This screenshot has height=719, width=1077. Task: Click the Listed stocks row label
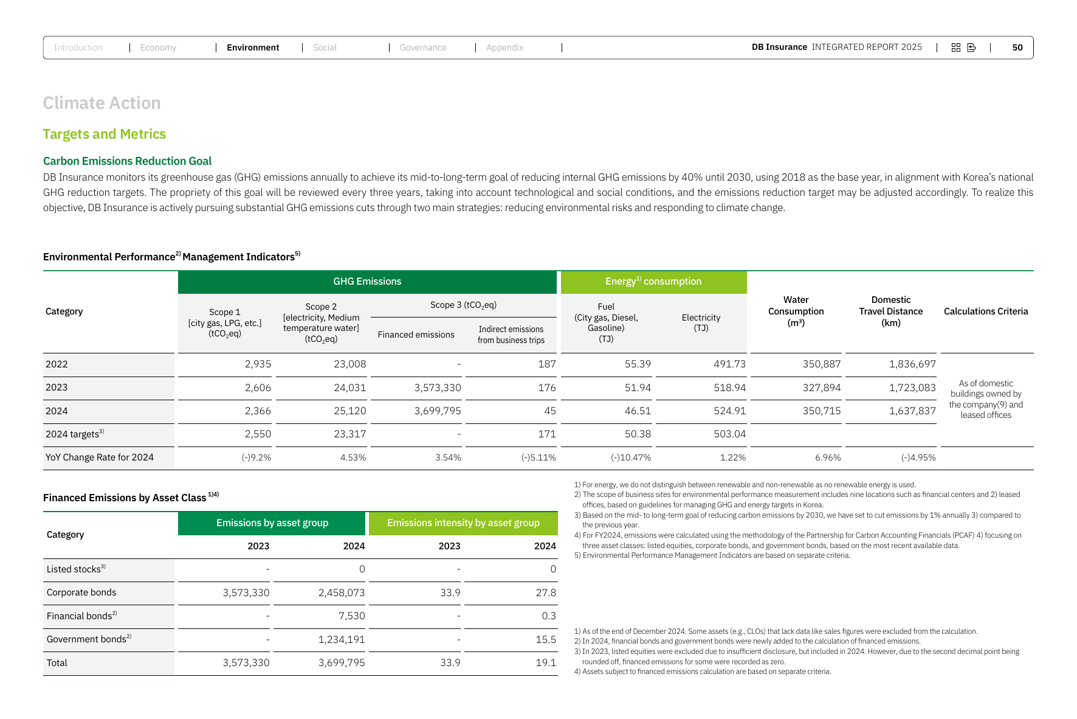[x=76, y=569]
